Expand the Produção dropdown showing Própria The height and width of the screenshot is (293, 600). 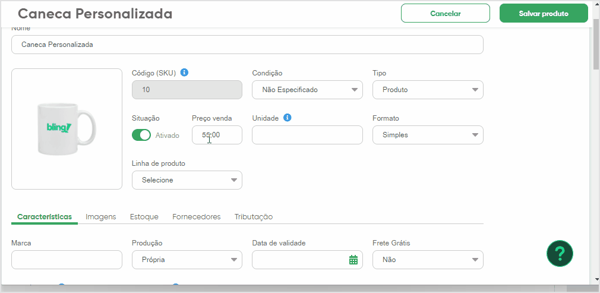(187, 260)
